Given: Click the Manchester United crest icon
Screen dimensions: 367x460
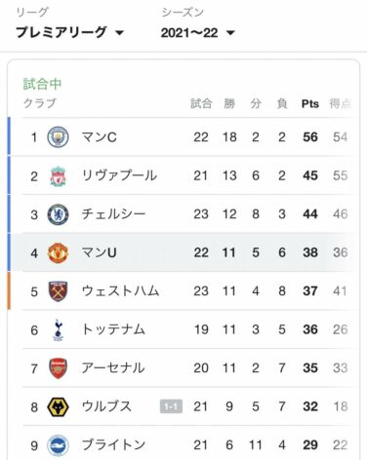Looking at the screenshot, I should coord(58,252).
